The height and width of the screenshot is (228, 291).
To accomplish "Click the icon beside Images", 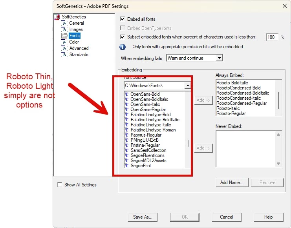I will pos(64,29).
